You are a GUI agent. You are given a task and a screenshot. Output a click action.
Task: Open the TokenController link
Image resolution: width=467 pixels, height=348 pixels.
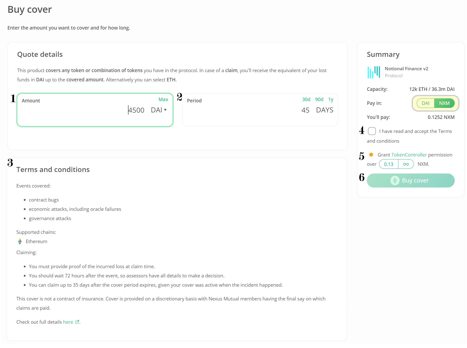(409, 155)
